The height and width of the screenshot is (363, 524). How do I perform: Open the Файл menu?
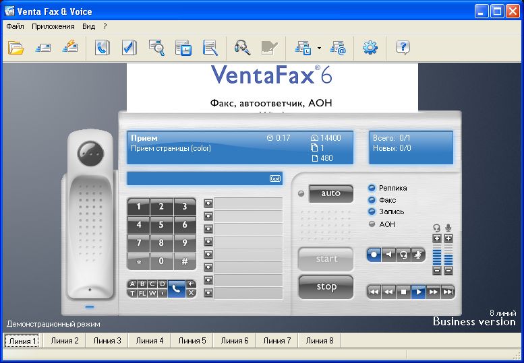(x=15, y=26)
